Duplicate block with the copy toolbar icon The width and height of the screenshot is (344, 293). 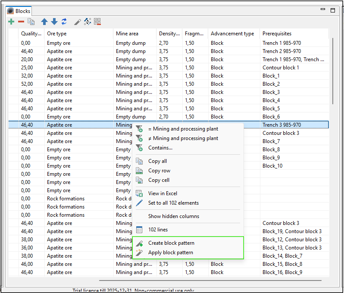coord(31,22)
